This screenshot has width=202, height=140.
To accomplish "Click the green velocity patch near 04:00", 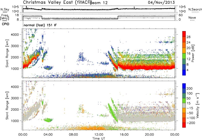I will 48,120.
